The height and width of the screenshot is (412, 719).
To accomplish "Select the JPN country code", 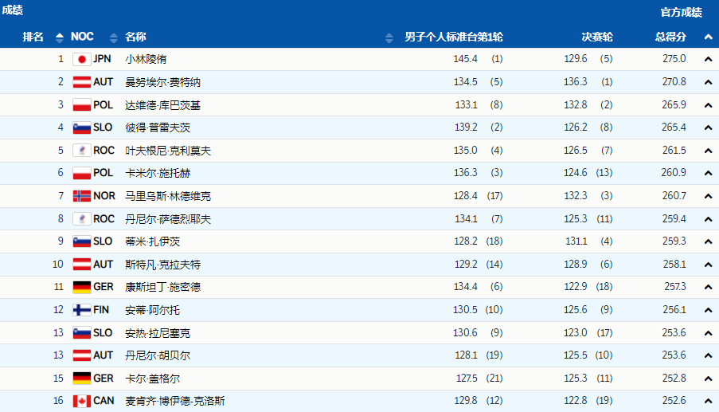I will (102, 59).
